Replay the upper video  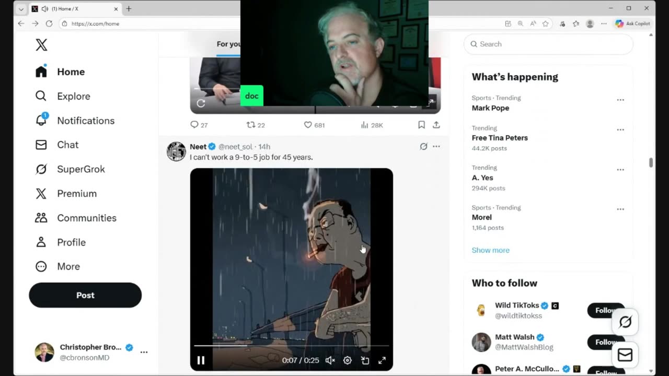[x=201, y=103]
